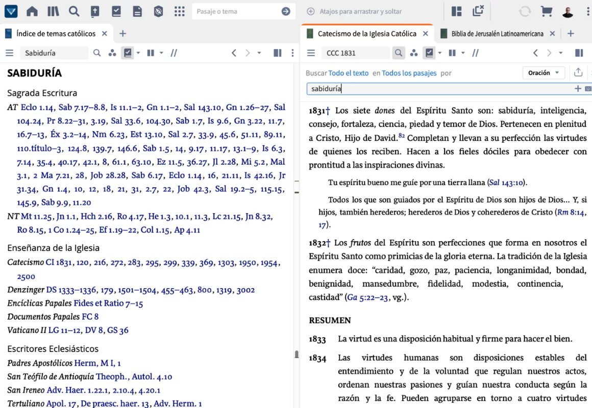Open the shopping cart

546,11
